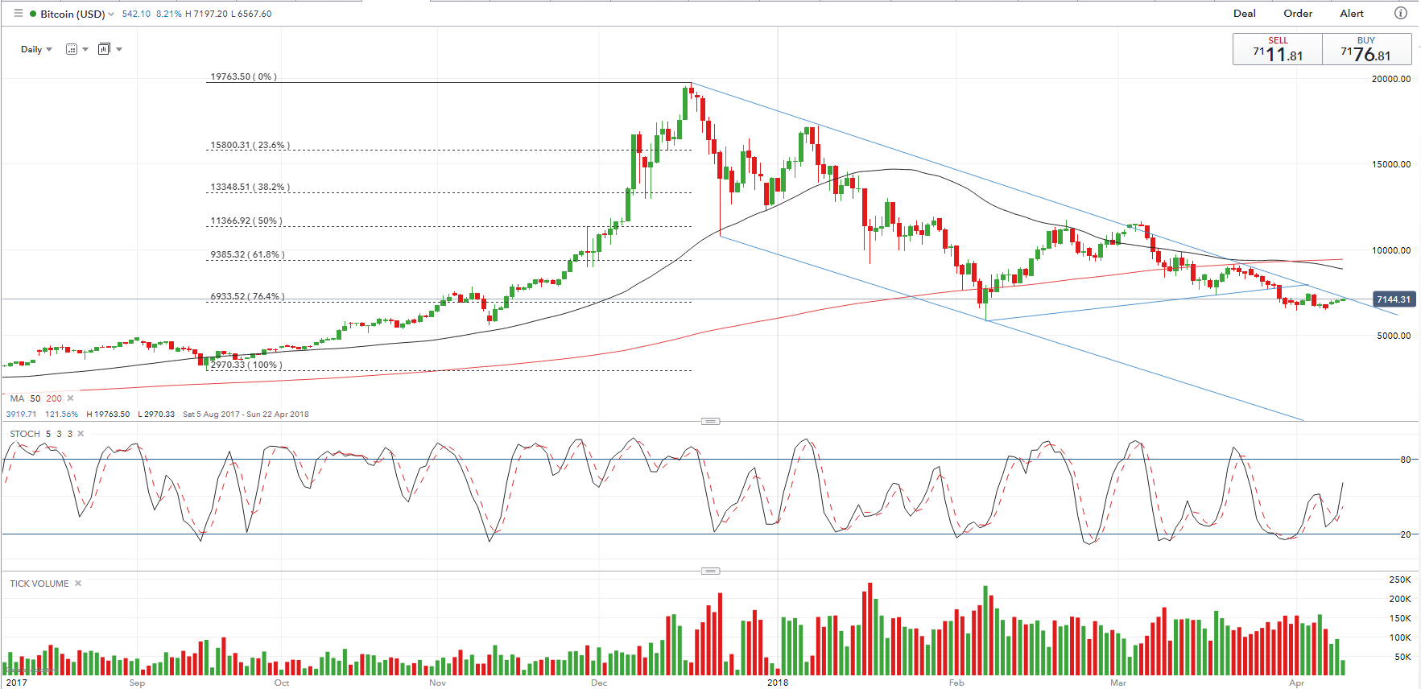Remove the STOCH indicator with its X
Image resolution: width=1421 pixels, height=689 pixels.
[x=81, y=434]
